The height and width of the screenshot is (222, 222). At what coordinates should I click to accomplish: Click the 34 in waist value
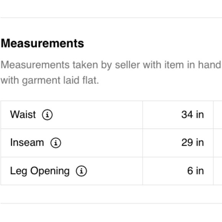[193, 114]
